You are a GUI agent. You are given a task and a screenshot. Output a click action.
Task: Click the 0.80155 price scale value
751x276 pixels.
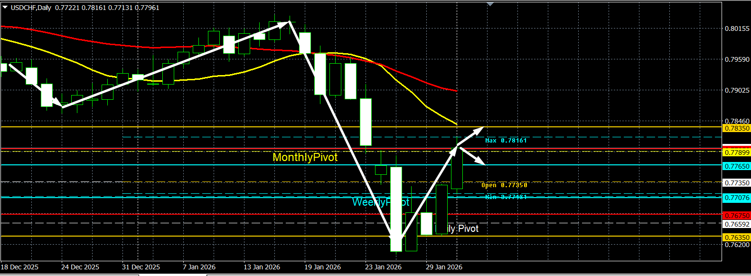tap(737, 29)
